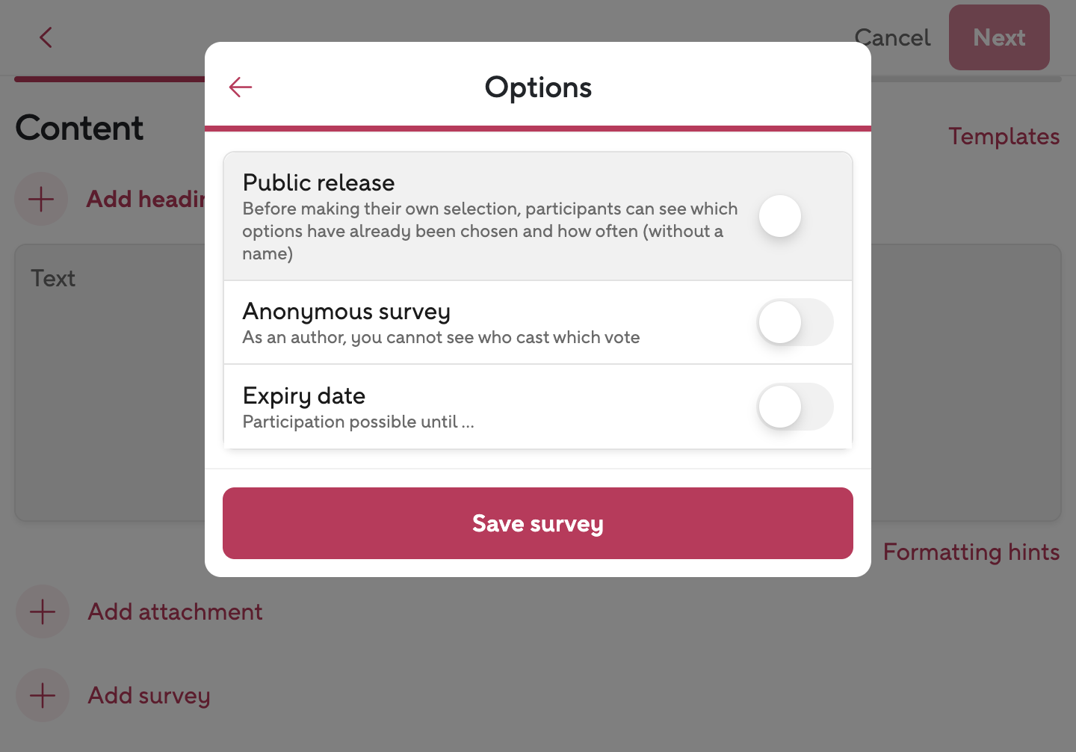Click the back arrow in Options dialog
1076x752 pixels.
coord(241,87)
